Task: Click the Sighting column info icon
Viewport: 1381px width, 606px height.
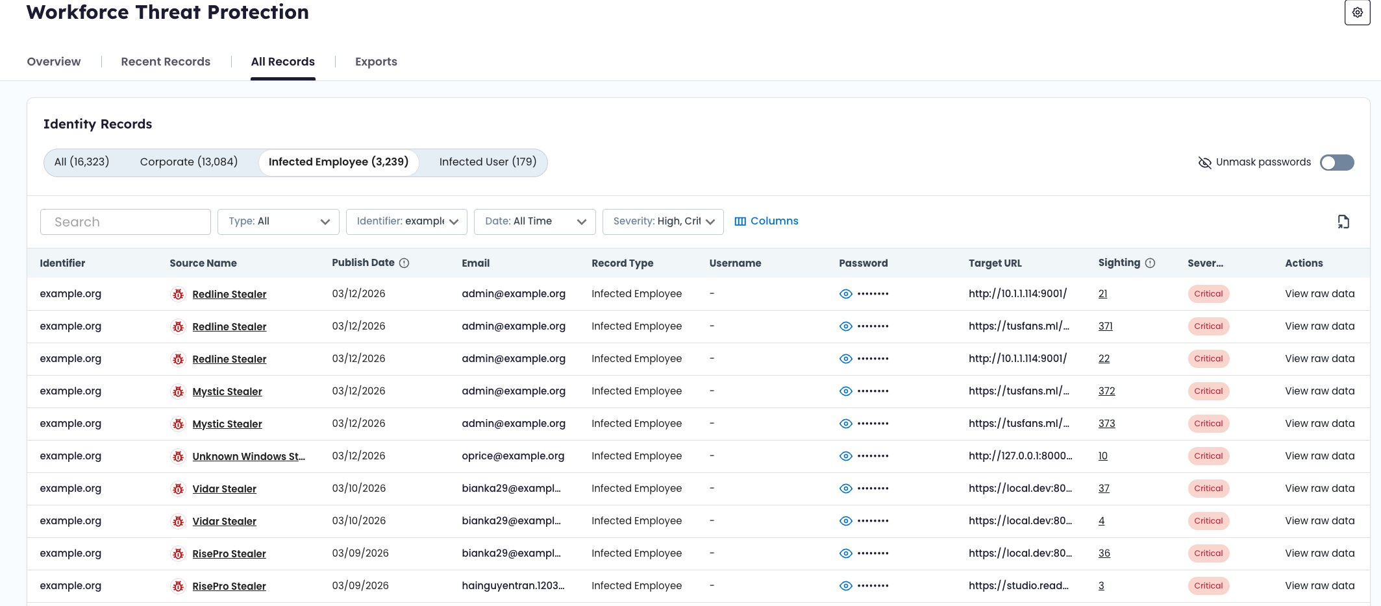Action: [1150, 263]
